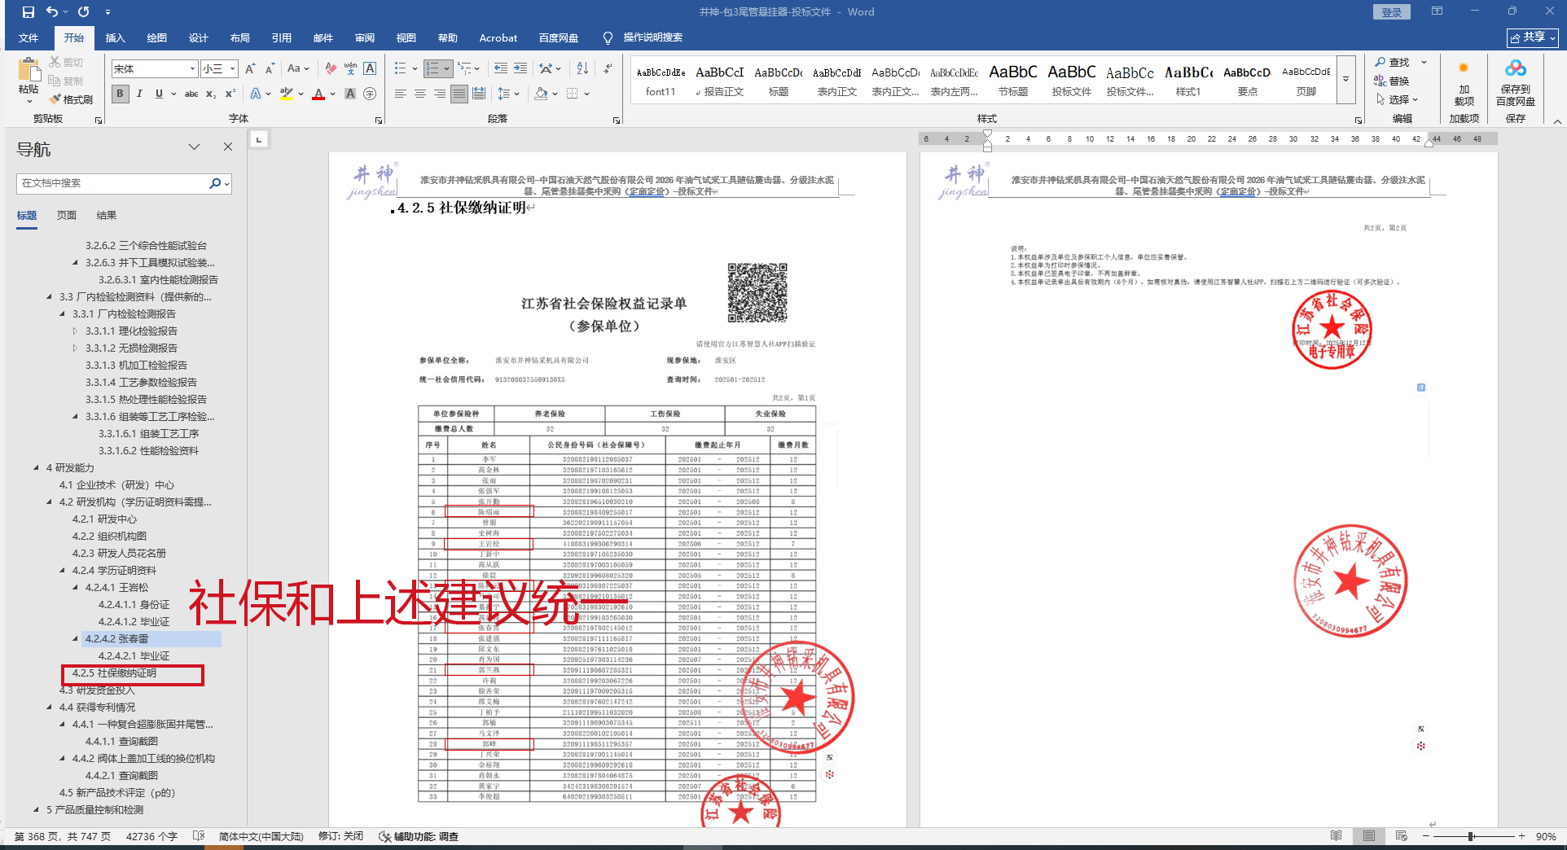Switch to Print Layout view in the status bar
This screenshot has width=1567, height=850.
(1369, 836)
